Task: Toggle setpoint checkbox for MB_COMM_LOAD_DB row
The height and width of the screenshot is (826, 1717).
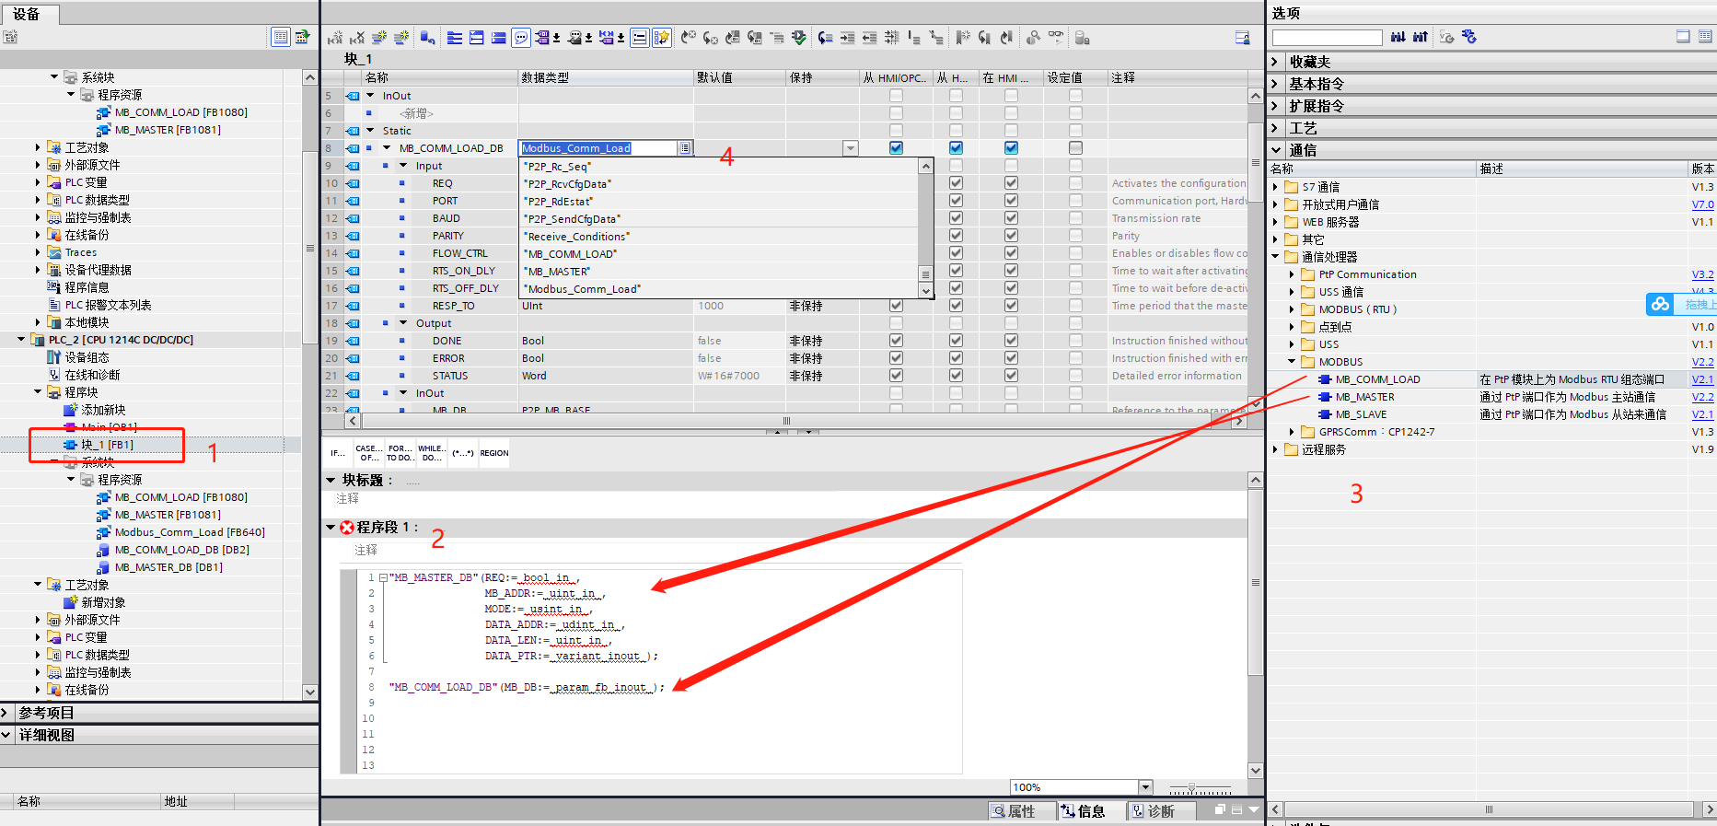Action: (x=1075, y=148)
